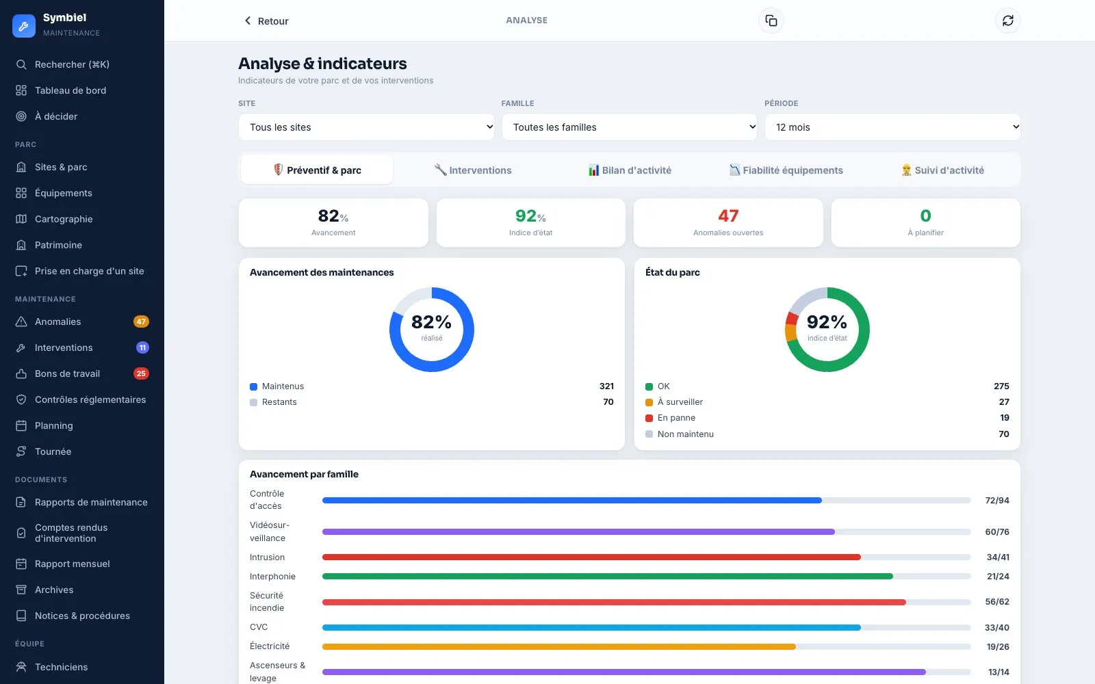Open Rechercher (⌘K) in the sidebar
Screen dimensions: 1095x684
pyautogui.click(x=82, y=64)
